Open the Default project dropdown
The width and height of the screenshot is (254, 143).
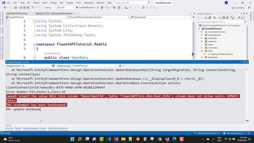click(x=94, y=66)
